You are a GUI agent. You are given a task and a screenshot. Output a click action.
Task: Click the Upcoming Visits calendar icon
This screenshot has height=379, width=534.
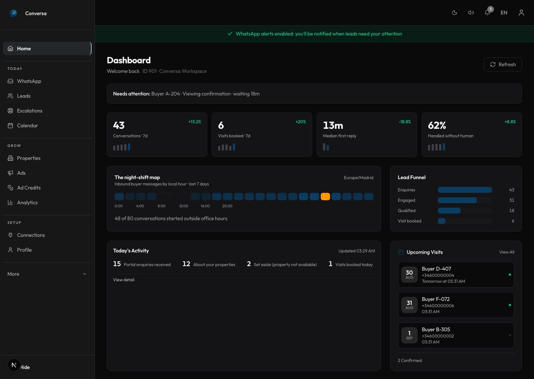click(401, 252)
